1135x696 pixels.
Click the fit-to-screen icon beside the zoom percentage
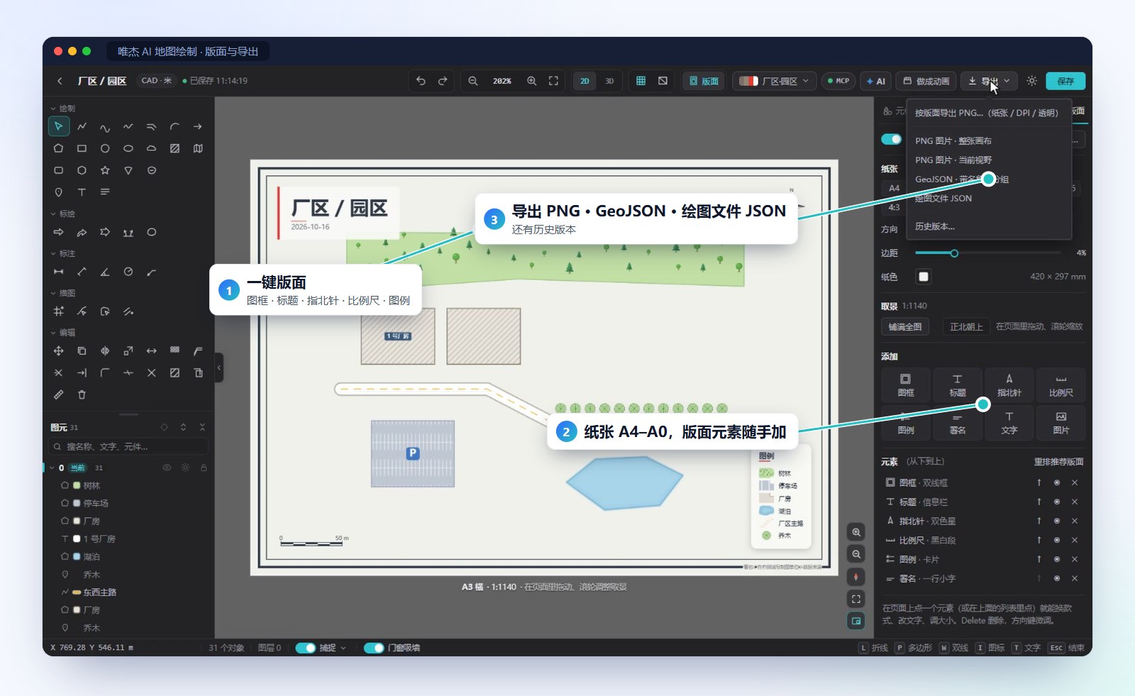point(553,81)
